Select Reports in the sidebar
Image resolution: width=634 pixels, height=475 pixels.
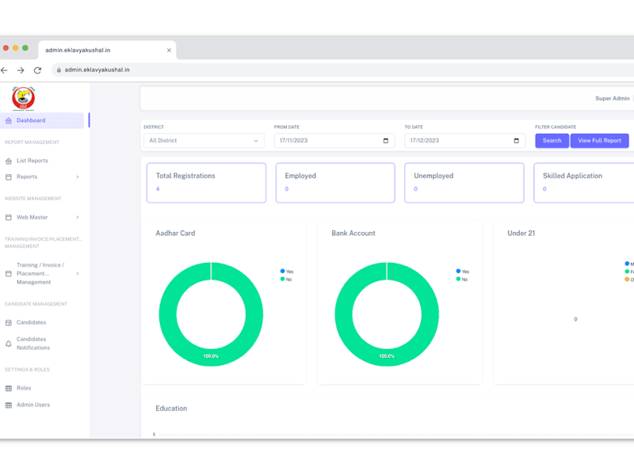click(x=27, y=177)
